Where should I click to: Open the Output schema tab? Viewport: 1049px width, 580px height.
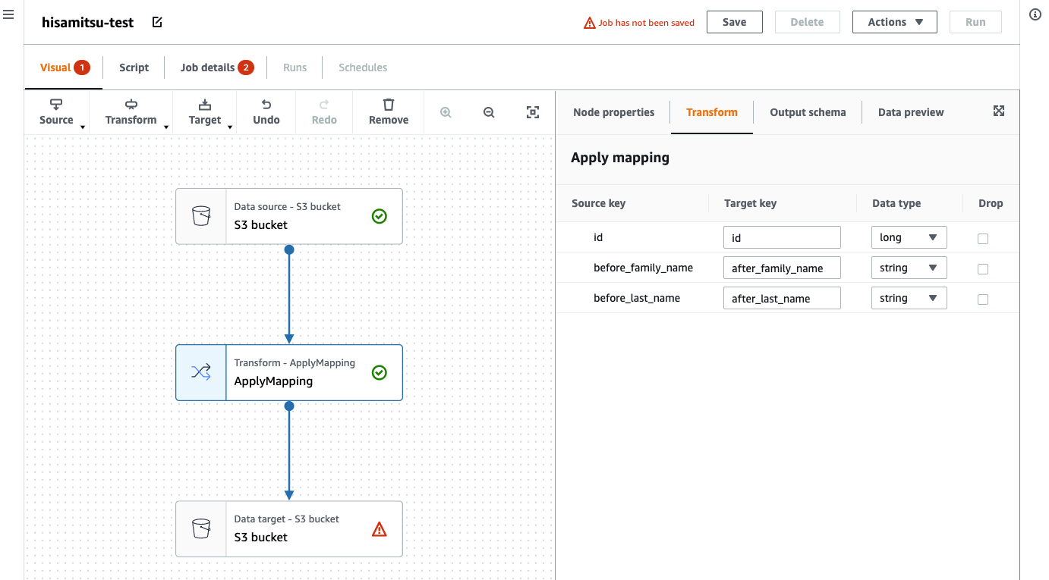pyautogui.click(x=808, y=112)
